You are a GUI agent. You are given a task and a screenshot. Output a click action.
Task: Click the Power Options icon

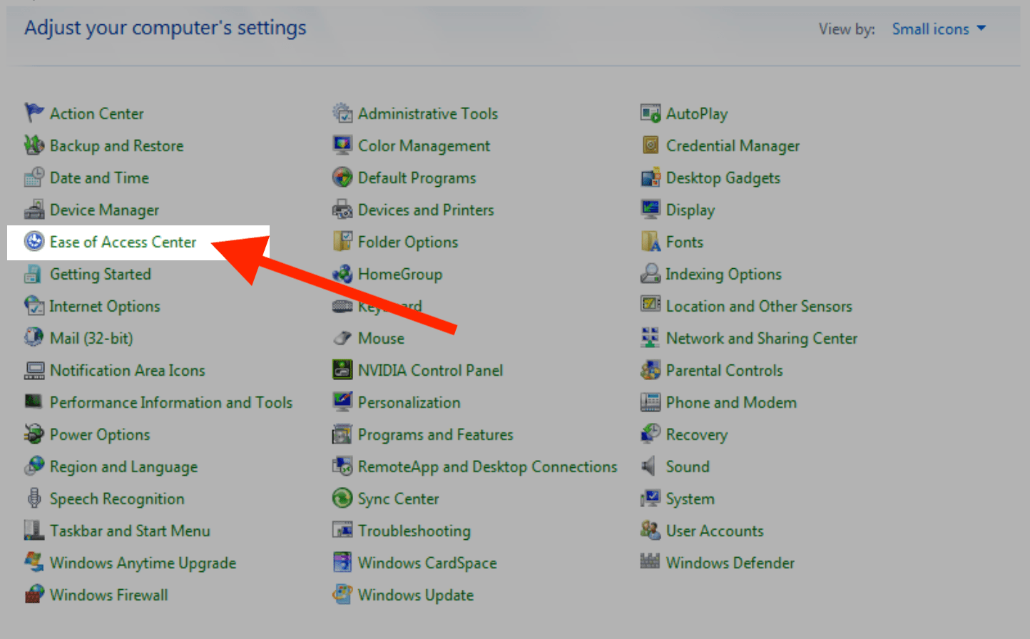point(34,434)
